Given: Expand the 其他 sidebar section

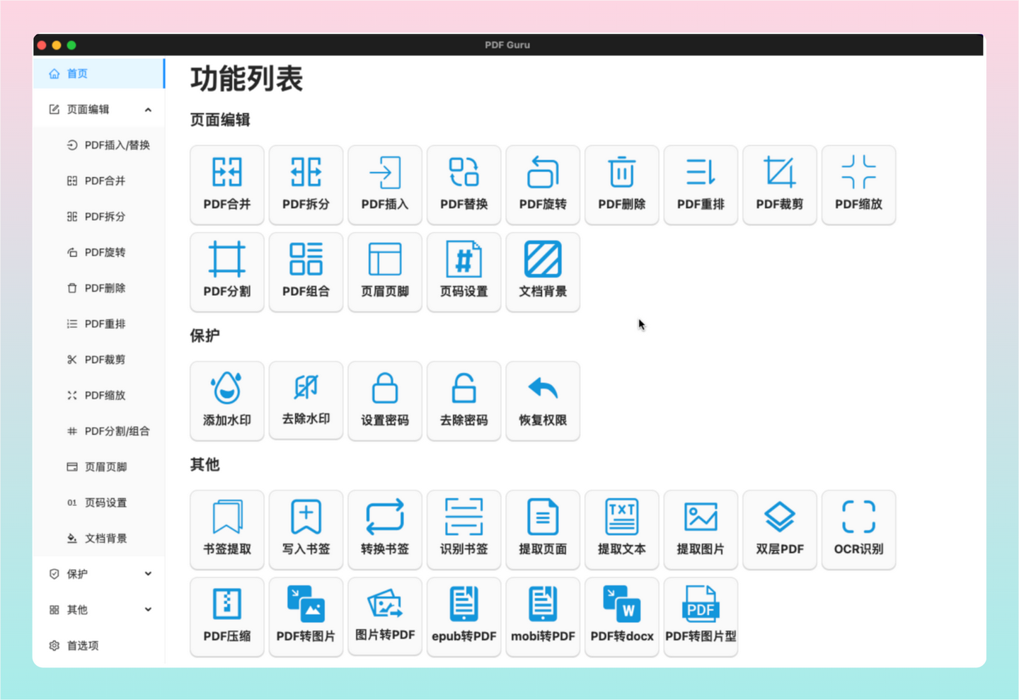Looking at the screenshot, I should (99, 609).
